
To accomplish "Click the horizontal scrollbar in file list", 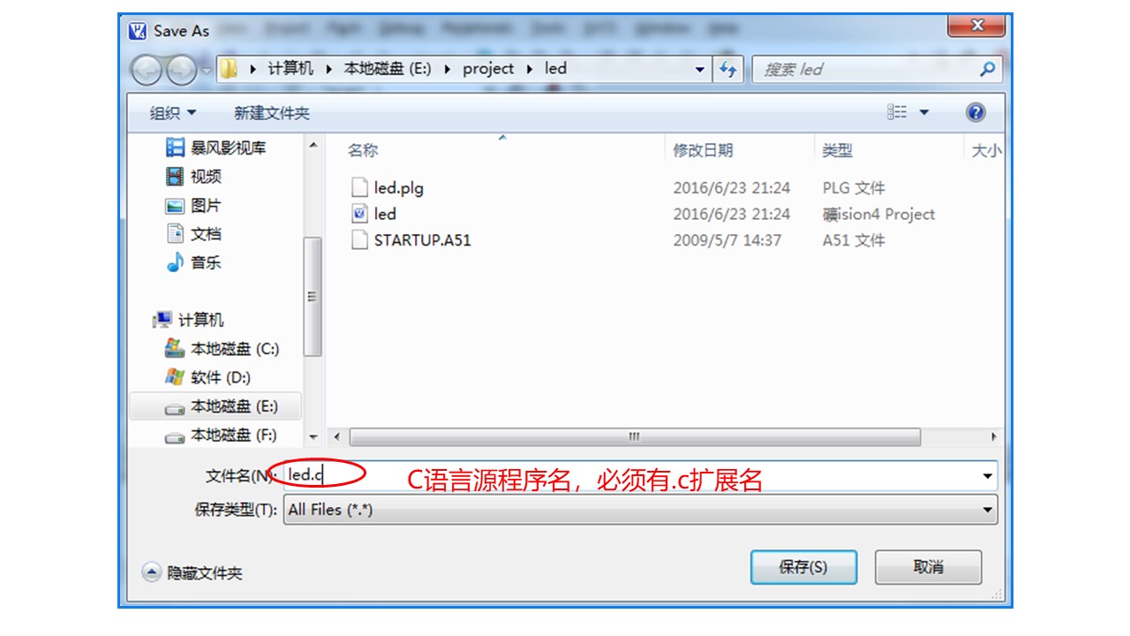I will pos(635,437).
